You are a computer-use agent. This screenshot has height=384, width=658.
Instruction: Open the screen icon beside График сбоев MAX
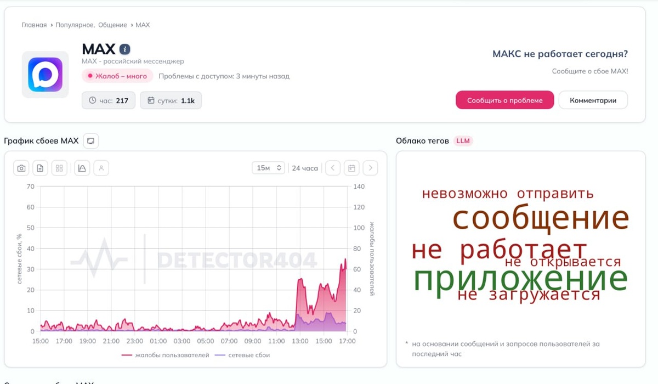[91, 141]
